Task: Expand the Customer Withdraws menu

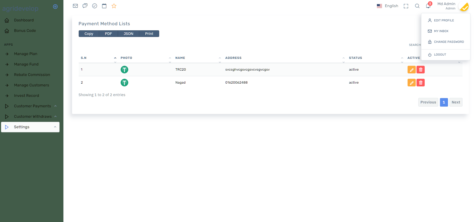Action: 33,116
